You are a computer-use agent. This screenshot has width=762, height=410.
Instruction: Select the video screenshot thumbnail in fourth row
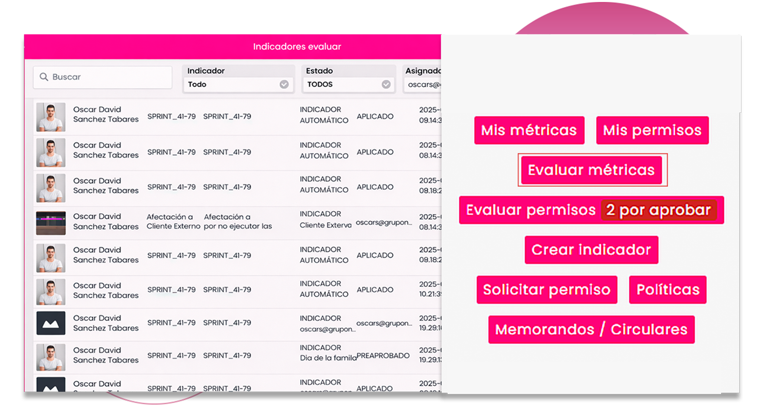[51, 223]
